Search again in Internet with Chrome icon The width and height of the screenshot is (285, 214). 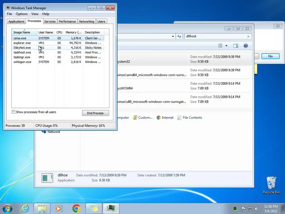click(x=165, y=118)
